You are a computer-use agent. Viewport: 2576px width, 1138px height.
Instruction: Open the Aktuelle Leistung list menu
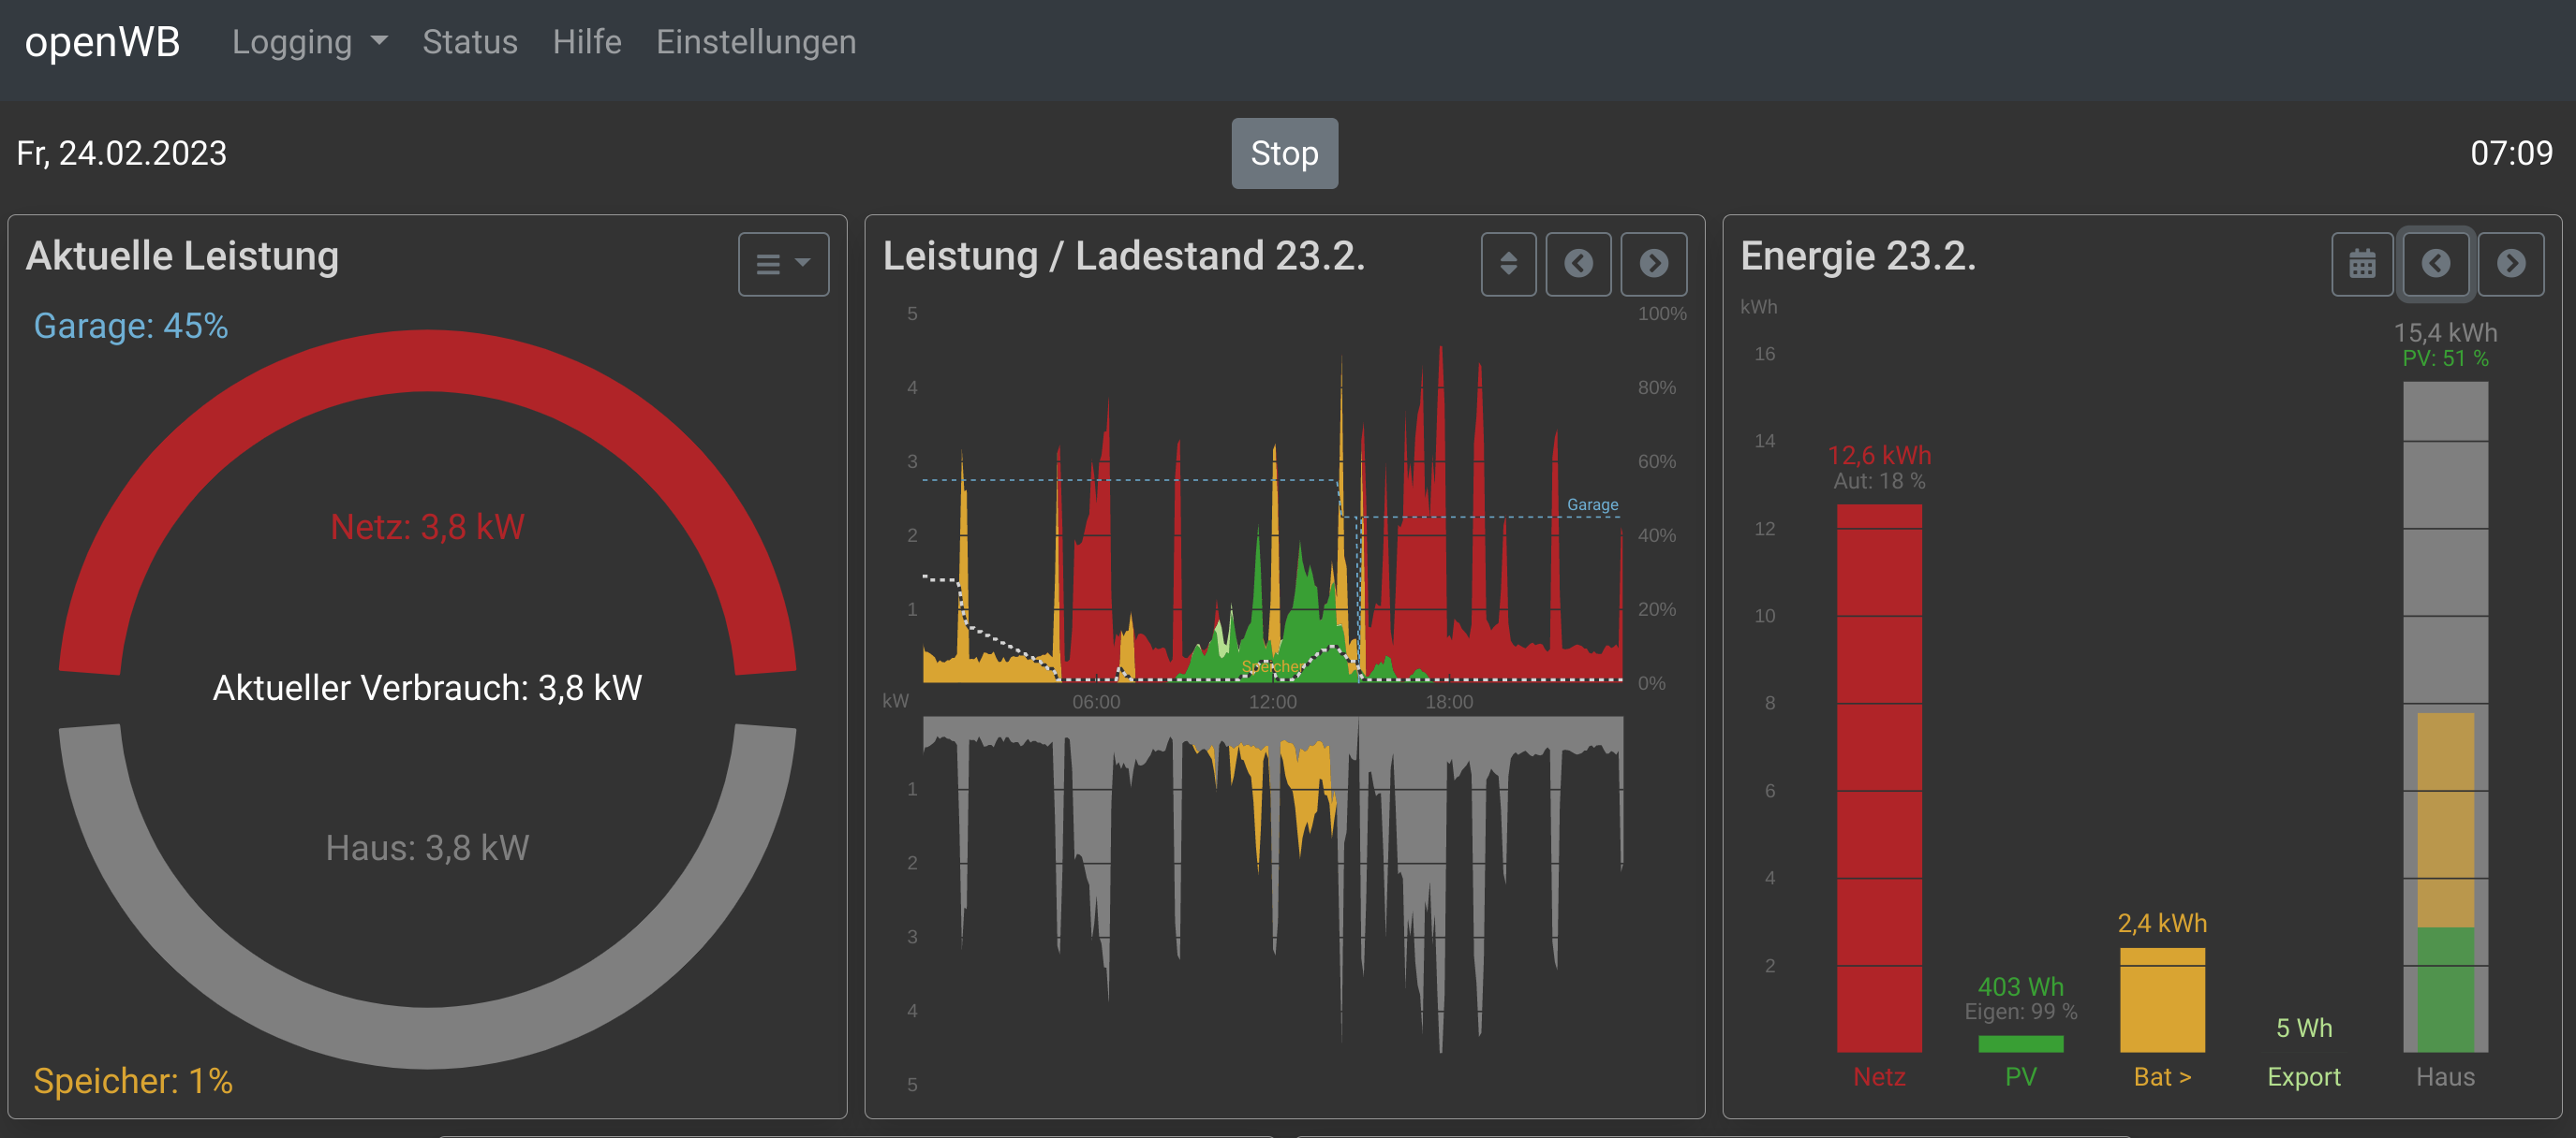pos(783,264)
